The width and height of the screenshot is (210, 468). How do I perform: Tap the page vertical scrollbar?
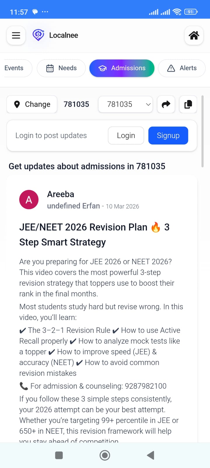point(202,131)
